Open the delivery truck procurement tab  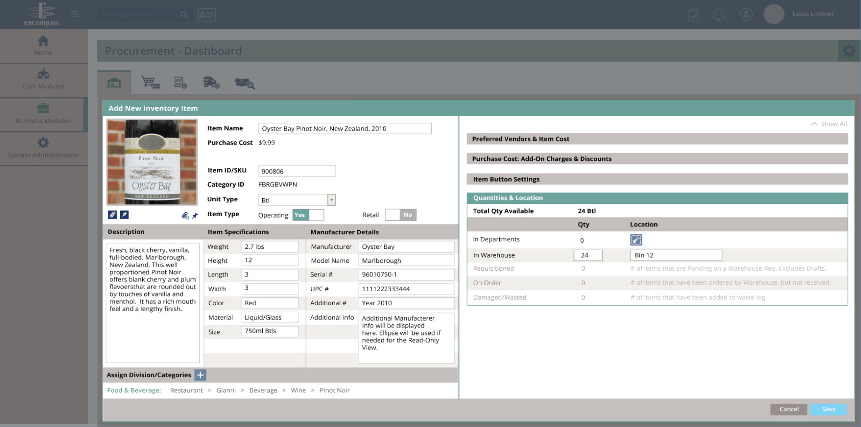(211, 83)
